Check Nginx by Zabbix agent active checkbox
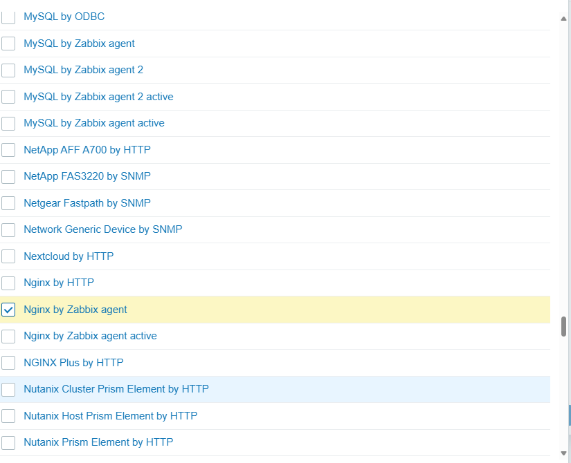 point(8,336)
